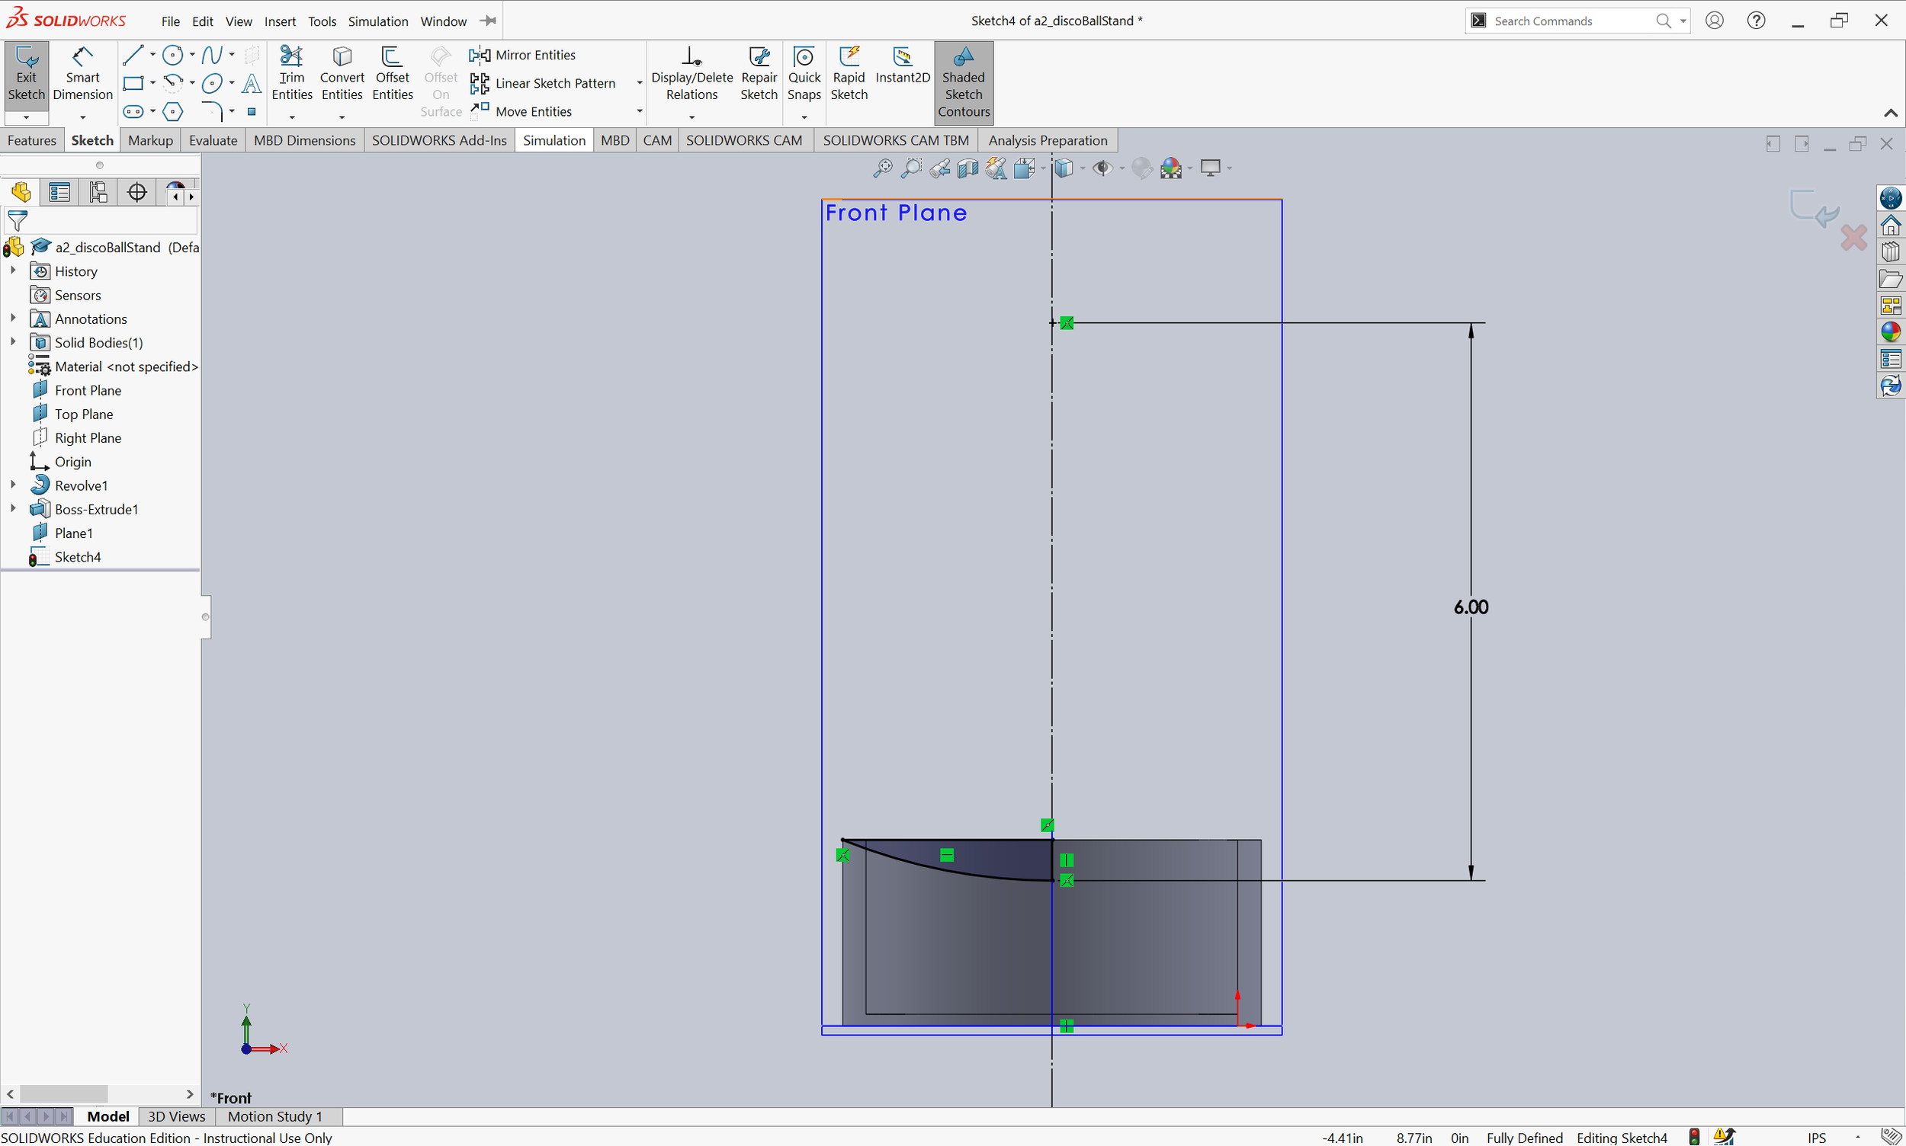Toggle Exit Sketch button
The width and height of the screenshot is (1906, 1146).
[x=26, y=74]
